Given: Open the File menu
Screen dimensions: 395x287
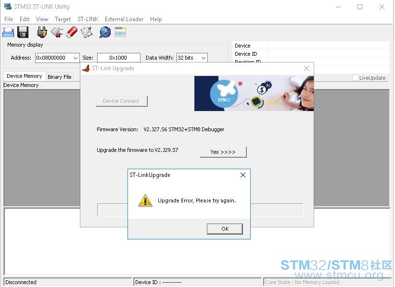Looking at the screenshot, I should (9, 19).
